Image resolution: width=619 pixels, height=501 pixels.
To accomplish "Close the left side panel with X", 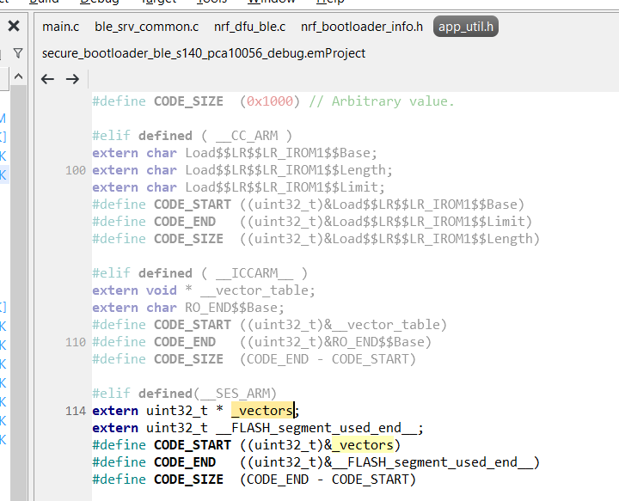I will [x=14, y=27].
